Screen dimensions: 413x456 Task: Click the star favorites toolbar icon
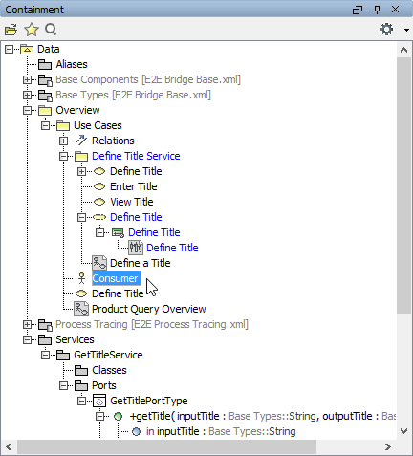pyautogui.click(x=32, y=30)
